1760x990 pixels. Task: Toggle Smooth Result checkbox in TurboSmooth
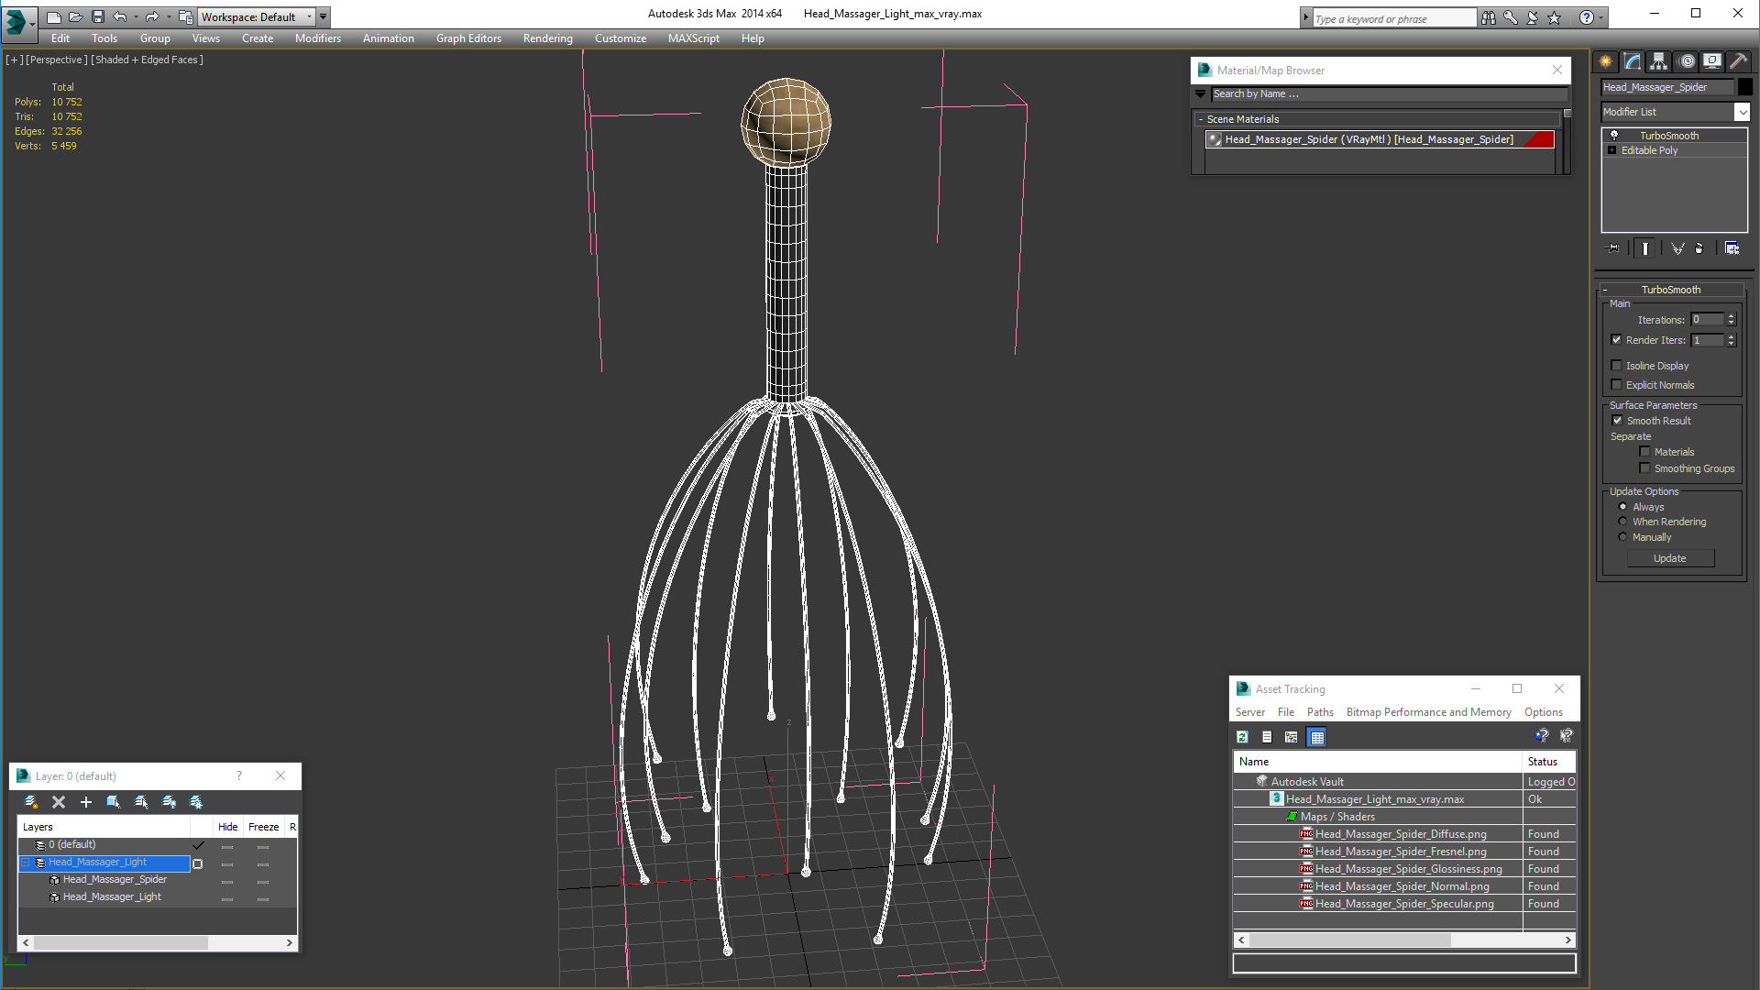tap(1619, 420)
